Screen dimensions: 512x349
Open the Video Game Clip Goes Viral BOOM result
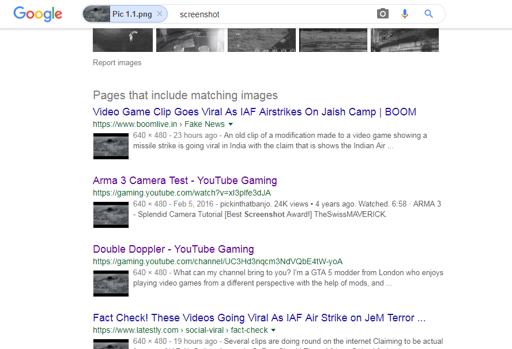pos(254,112)
